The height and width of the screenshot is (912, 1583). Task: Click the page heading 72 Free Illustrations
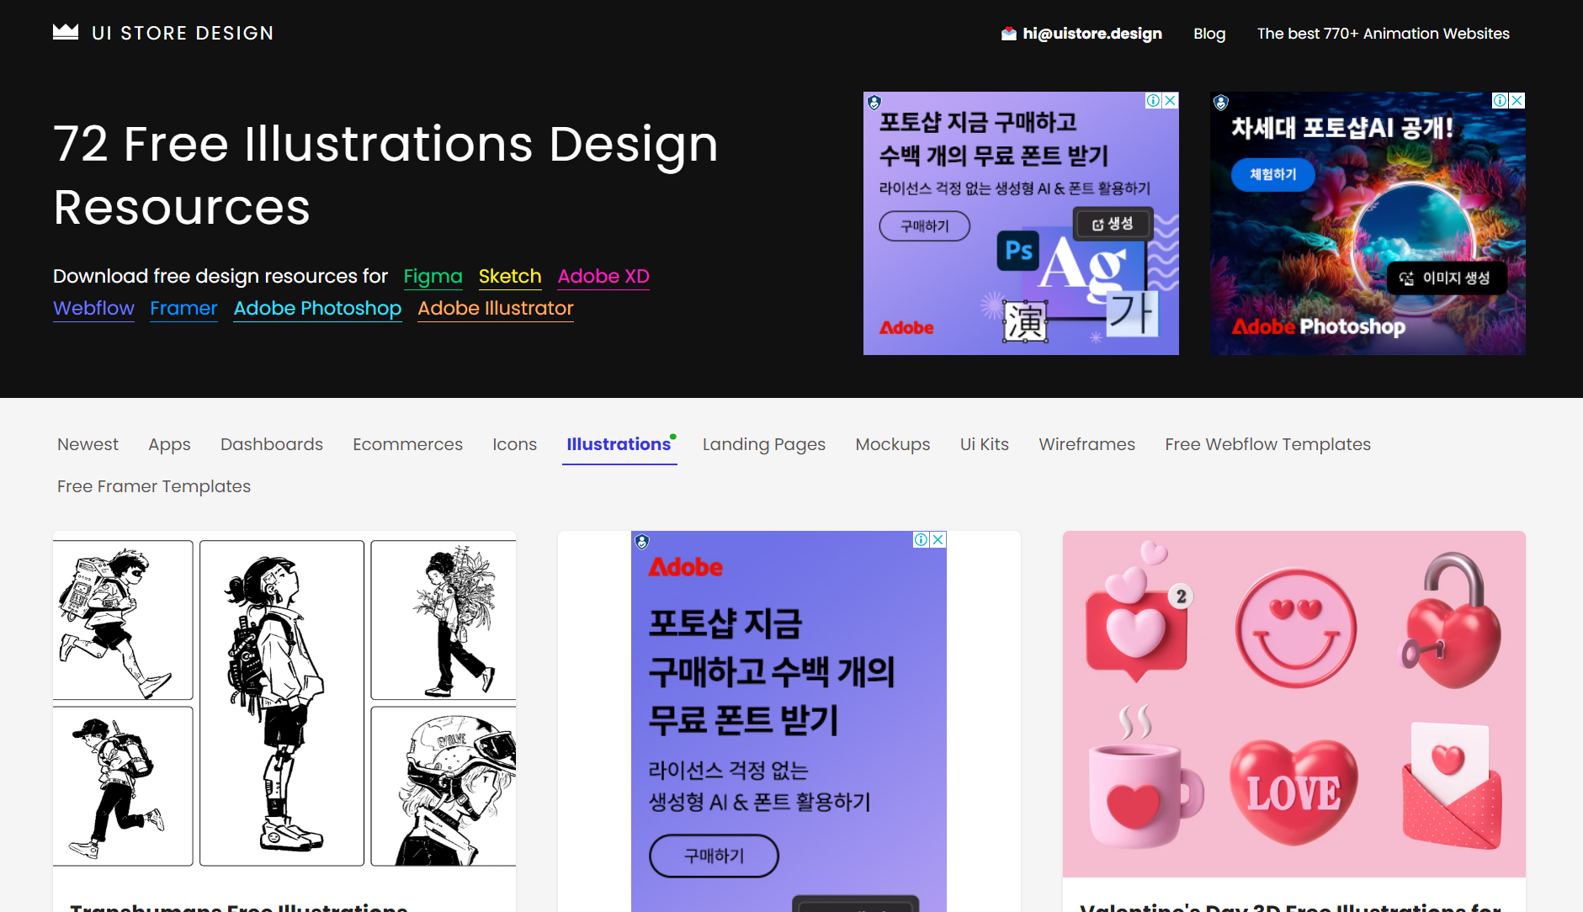[x=385, y=175]
